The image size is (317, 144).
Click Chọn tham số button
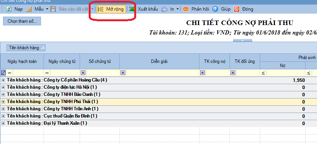pyautogui.click(x=22, y=21)
